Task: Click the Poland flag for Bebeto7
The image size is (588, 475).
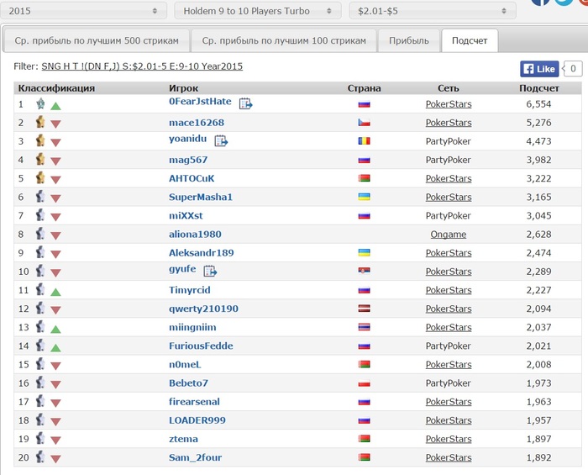Action: click(x=364, y=383)
